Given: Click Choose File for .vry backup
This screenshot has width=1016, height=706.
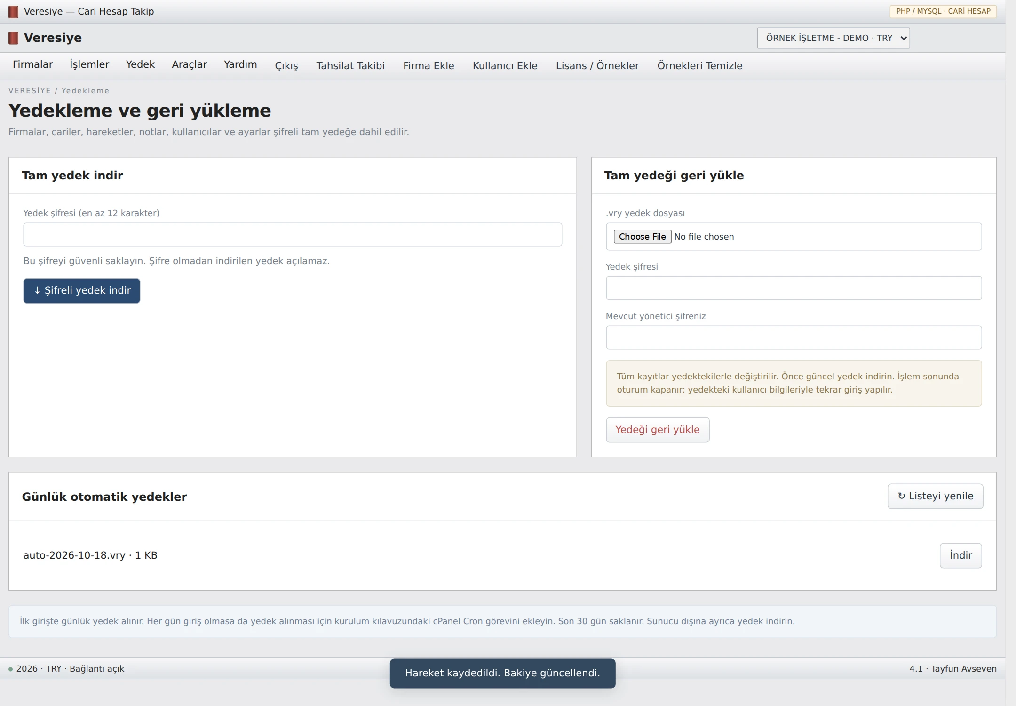Looking at the screenshot, I should pyautogui.click(x=642, y=237).
